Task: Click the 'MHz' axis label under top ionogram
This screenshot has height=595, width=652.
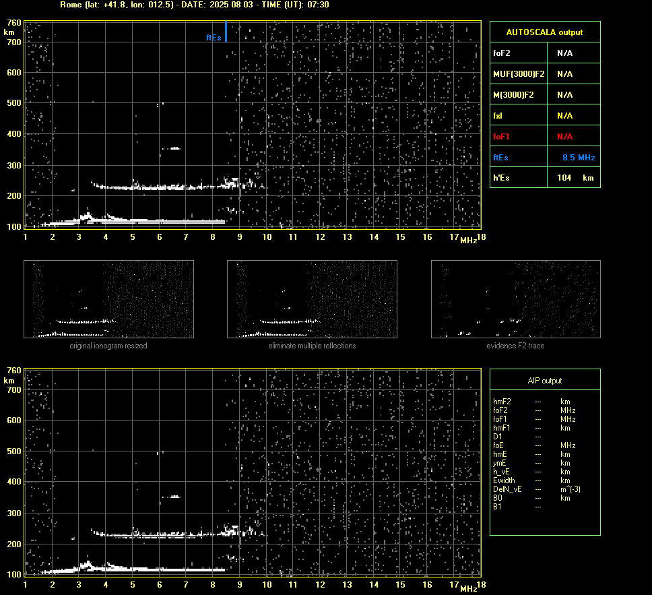Action: pos(469,241)
